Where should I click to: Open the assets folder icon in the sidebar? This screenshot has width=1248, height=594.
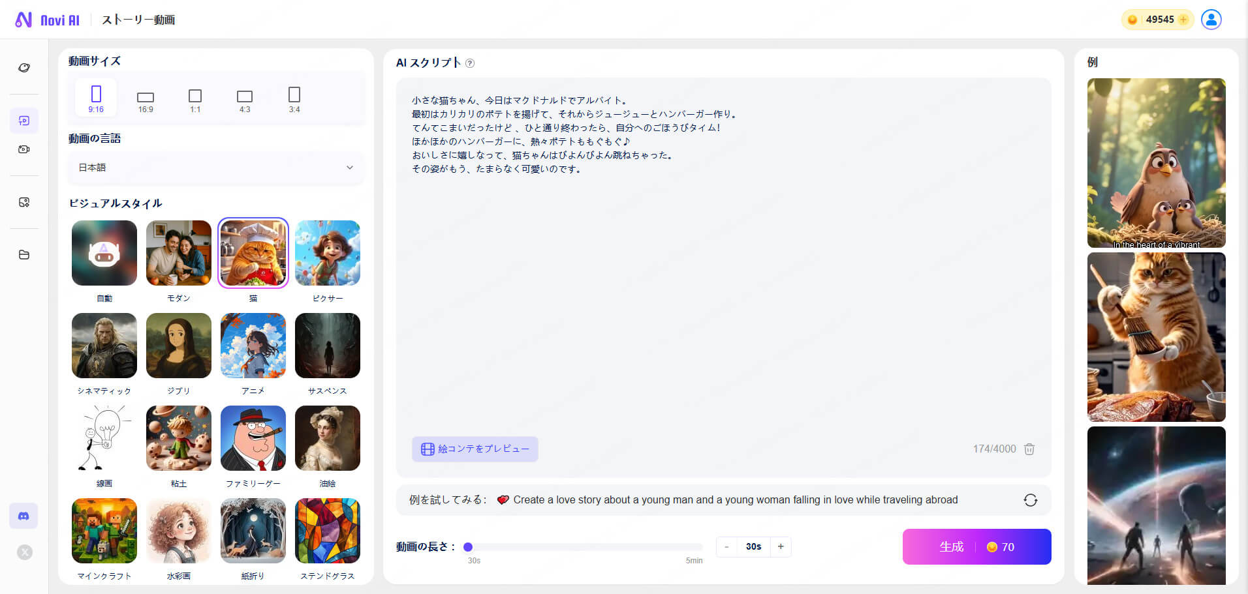click(x=23, y=255)
